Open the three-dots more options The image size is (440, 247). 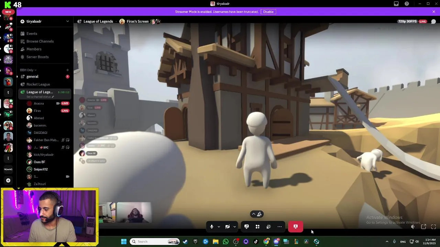pos(279,226)
